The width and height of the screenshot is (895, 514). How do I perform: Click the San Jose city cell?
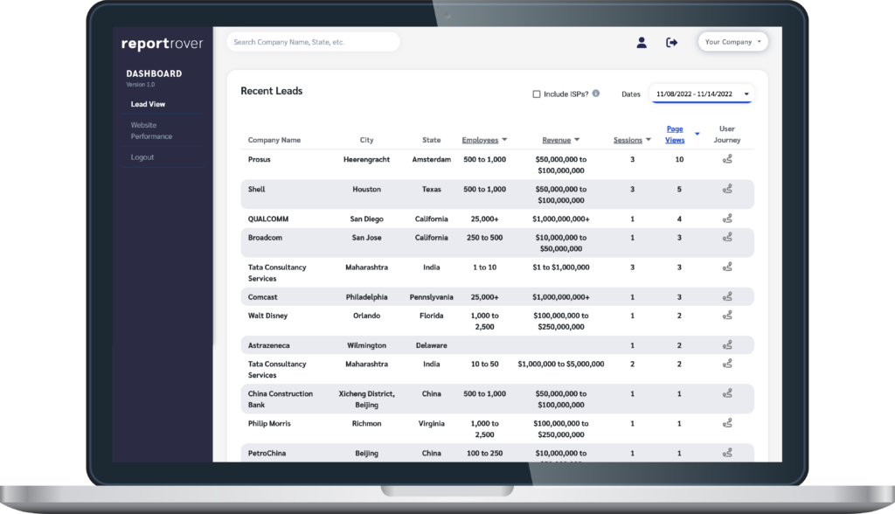(x=366, y=237)
